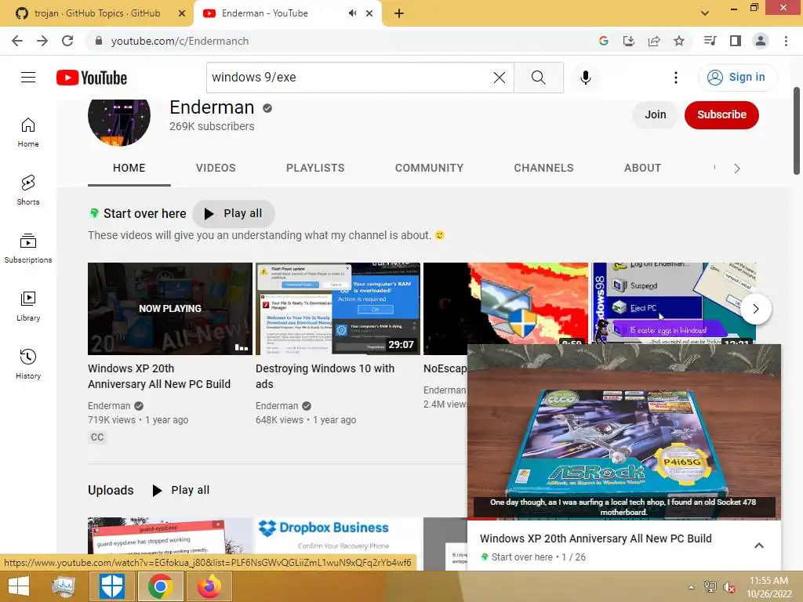The image size is (803, 602).
Task: Open History in the sidebar
Action: pos(28,364)
